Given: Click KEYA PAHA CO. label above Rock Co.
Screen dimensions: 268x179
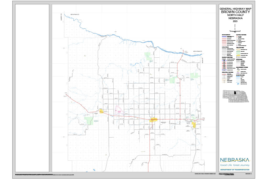Looking at the screenshot, I should [198, 51].
